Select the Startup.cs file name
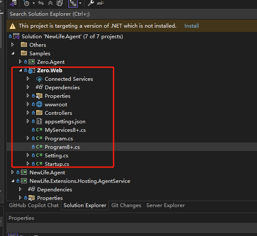 click(x=57, y=164)
